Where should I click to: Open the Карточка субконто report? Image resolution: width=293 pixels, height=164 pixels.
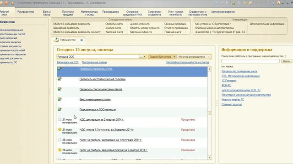click(x=141, y=32)
